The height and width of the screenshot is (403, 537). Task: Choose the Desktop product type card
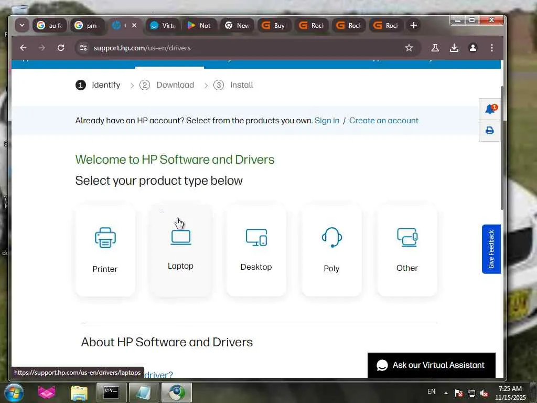(x=256, y=250)
